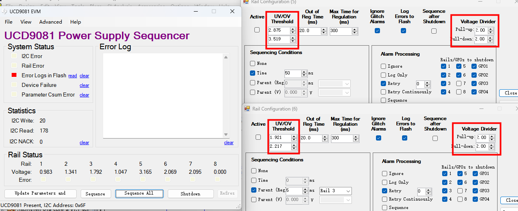
Task: Check Log Only alarm option in Rail Configuration (5)
Action: tap(383, 75)
